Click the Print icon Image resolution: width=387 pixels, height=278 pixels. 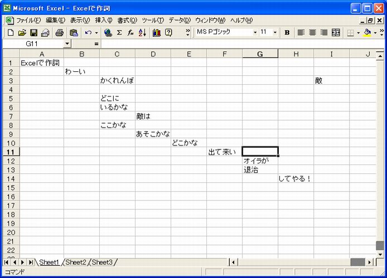coord(60,32)
